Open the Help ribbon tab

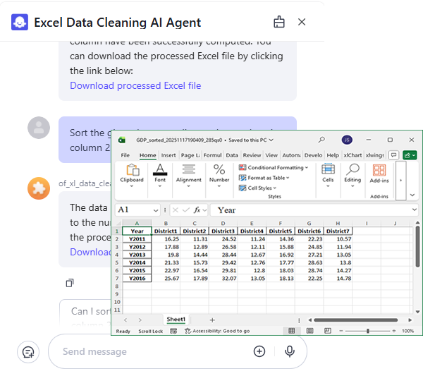click(333, 155)
